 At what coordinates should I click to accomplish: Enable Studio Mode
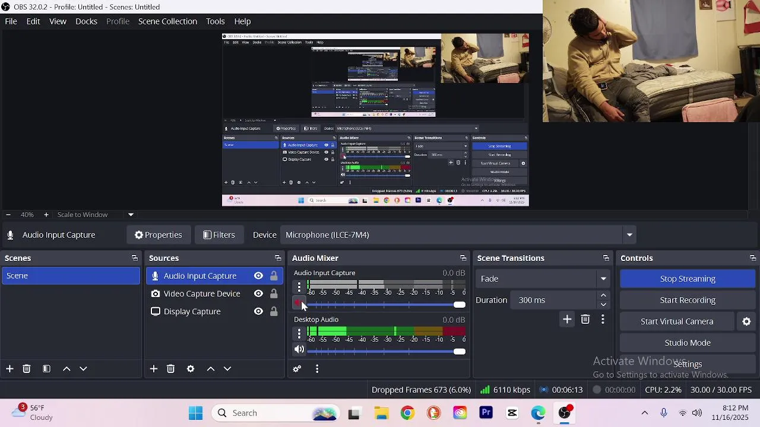coord(688,343)
